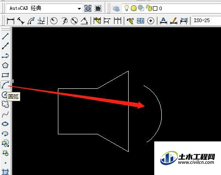This screenshot has width=221, height=175.
Task: Click the Center Mark icon
Action: (151, 21)
